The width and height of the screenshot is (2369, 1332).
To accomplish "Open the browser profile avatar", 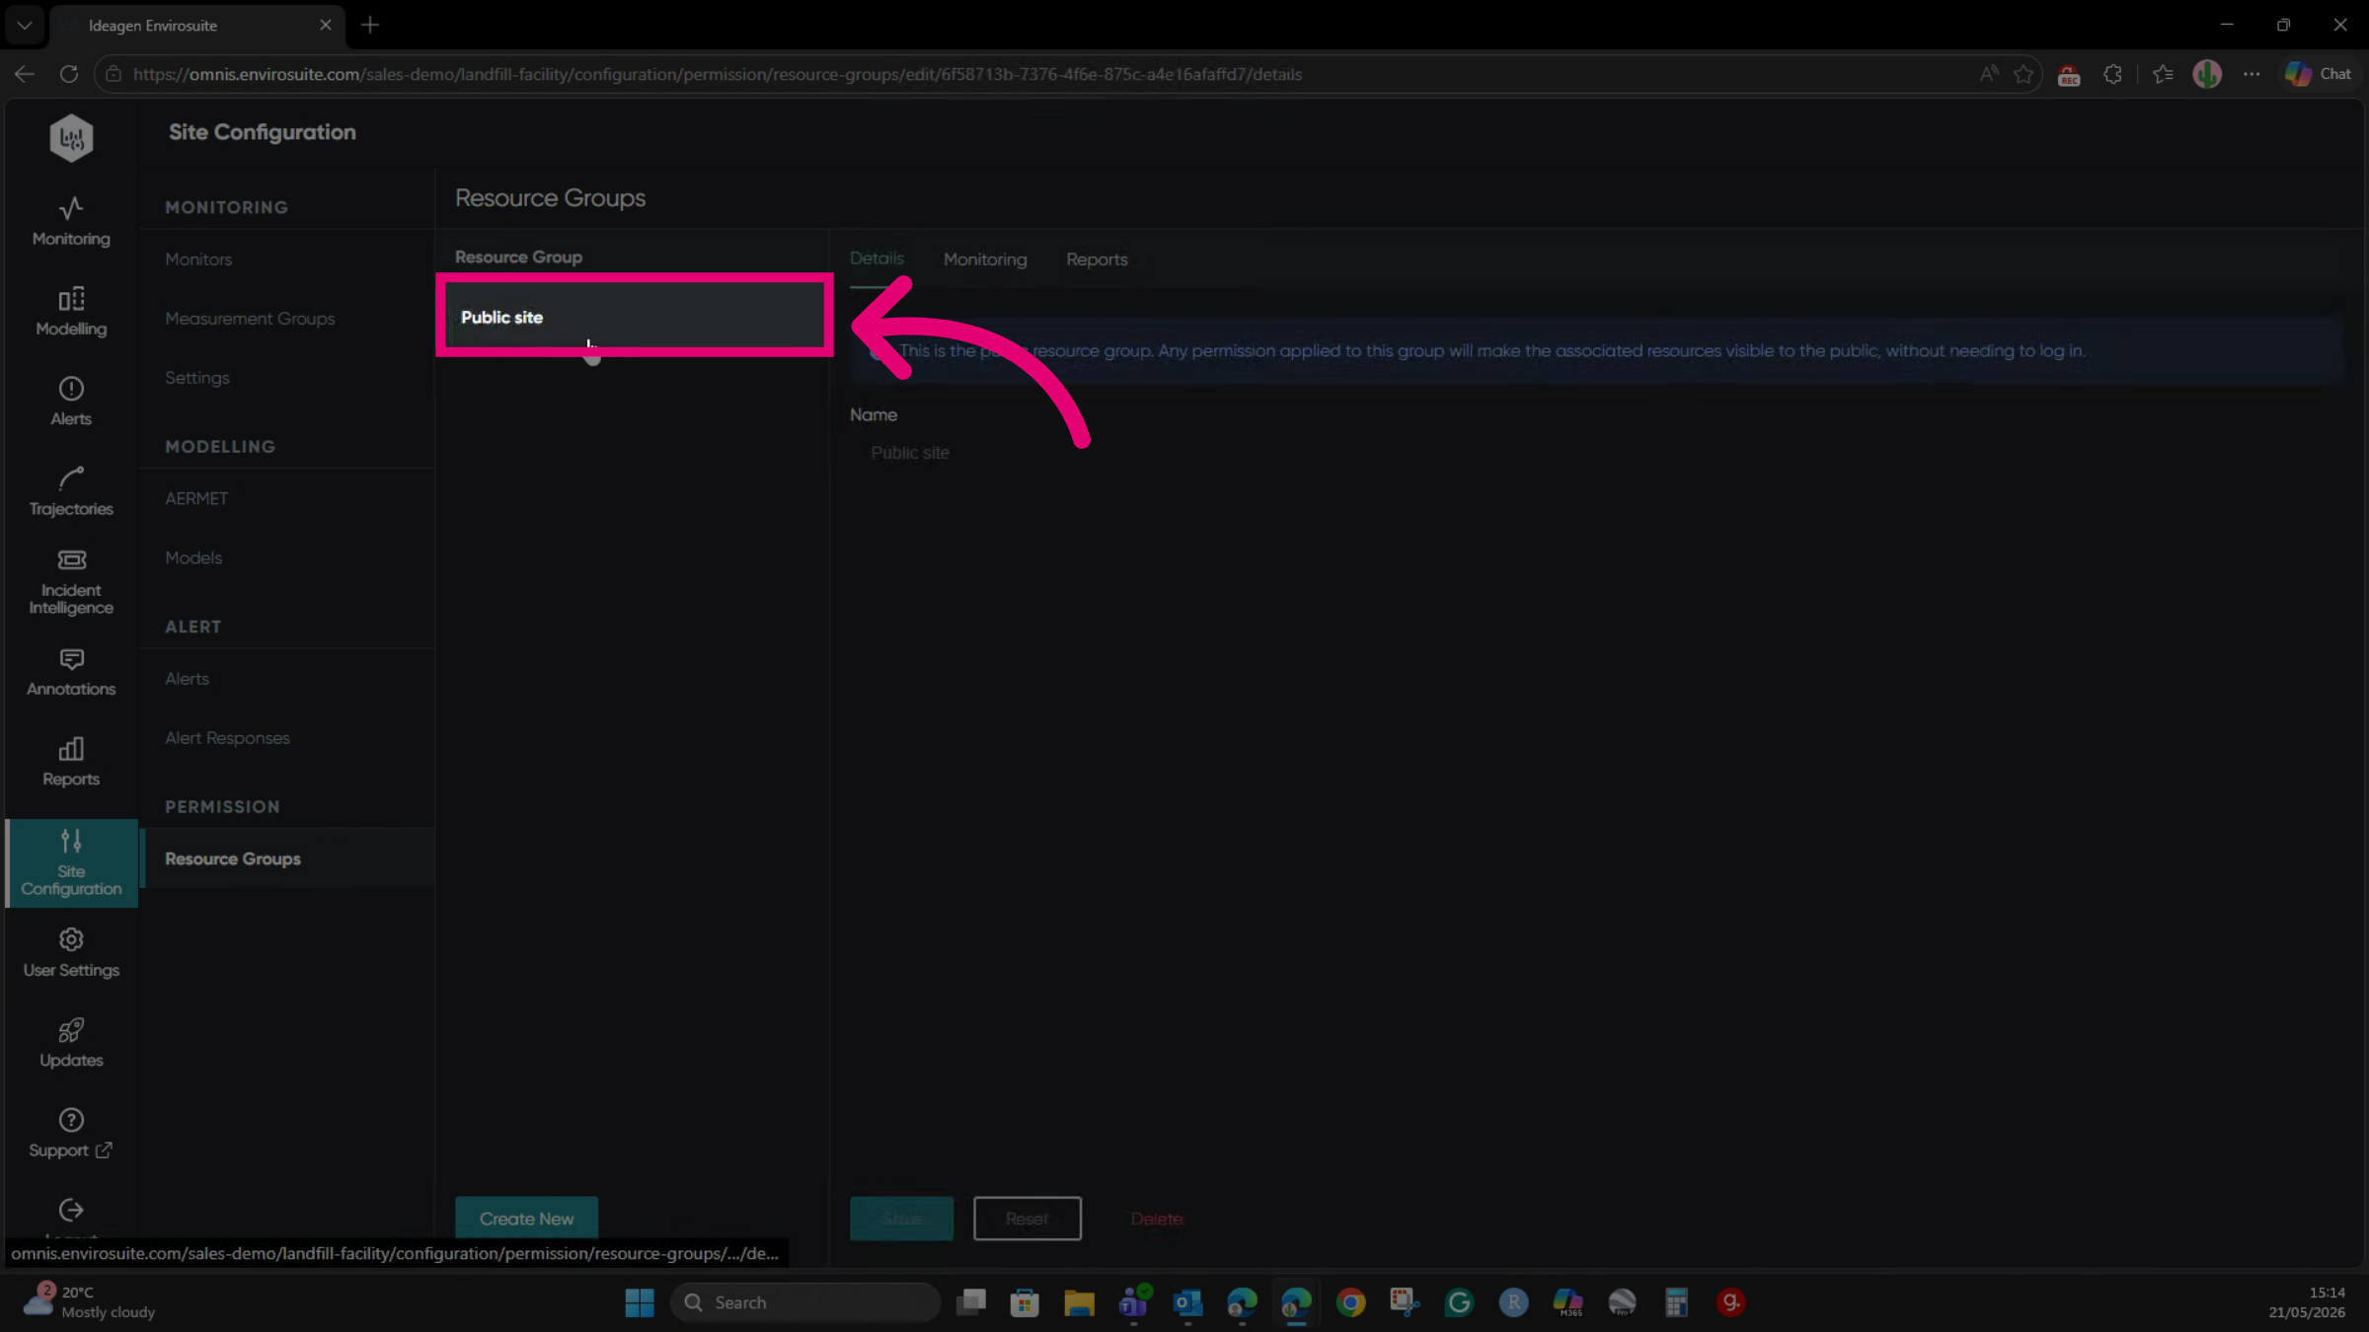I will tap(2207, 74).
